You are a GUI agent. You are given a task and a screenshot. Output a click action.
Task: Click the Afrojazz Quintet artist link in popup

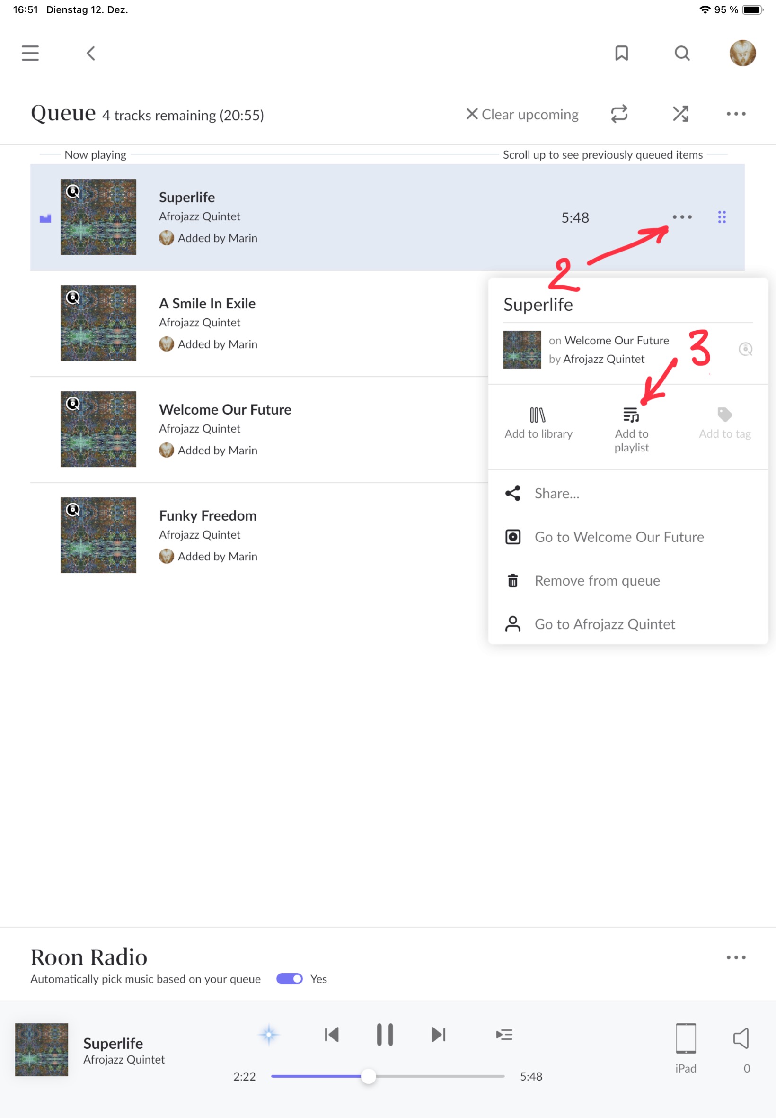click(x=604, y=359)
